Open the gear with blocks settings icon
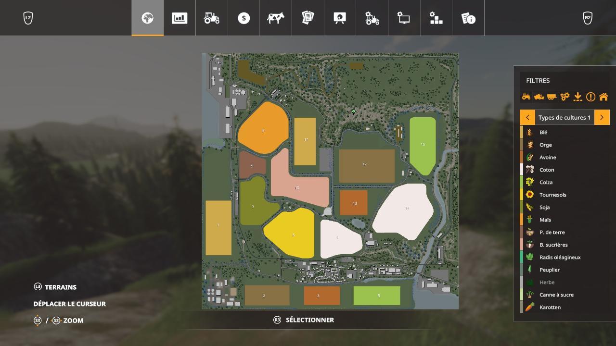The width and height of the screenshot is (616, 346). point(436,18)
